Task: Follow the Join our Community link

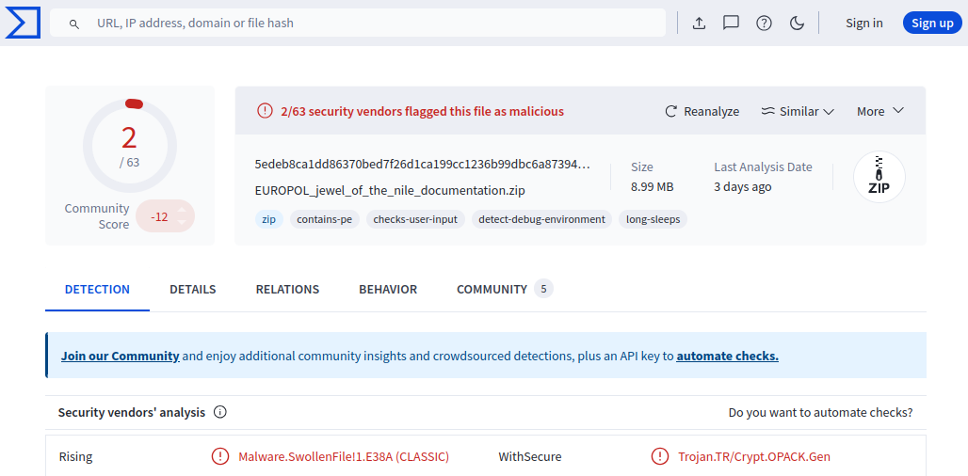Action: (121, 357)
